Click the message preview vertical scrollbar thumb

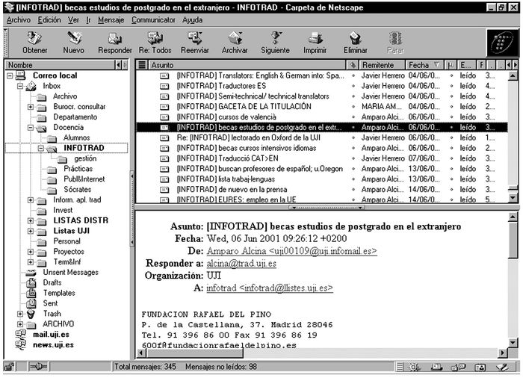tap(513, 241)
